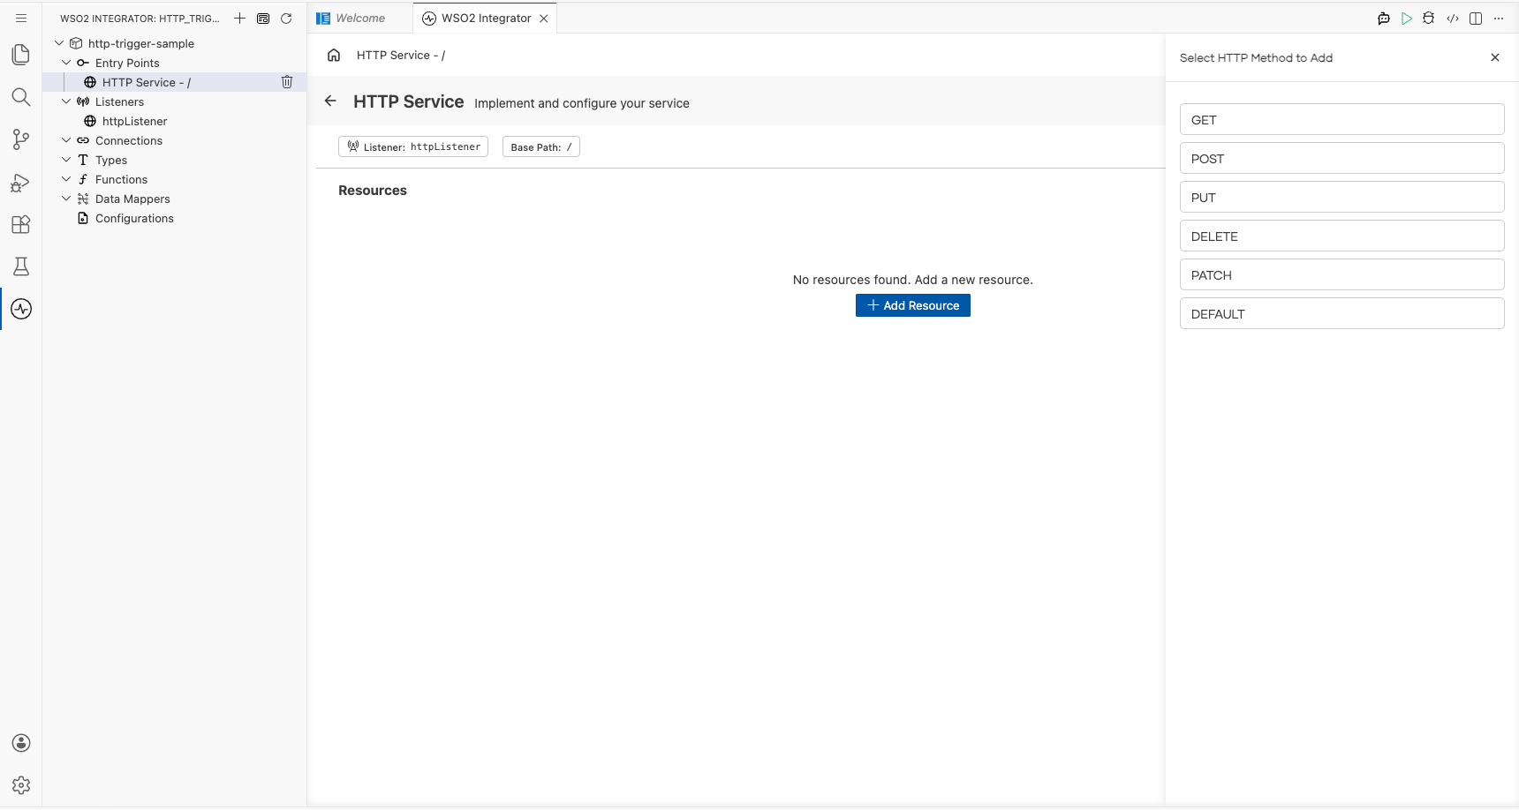Delete the HTTP Service entry point
1519x810 pixels.
click(287, 82)
